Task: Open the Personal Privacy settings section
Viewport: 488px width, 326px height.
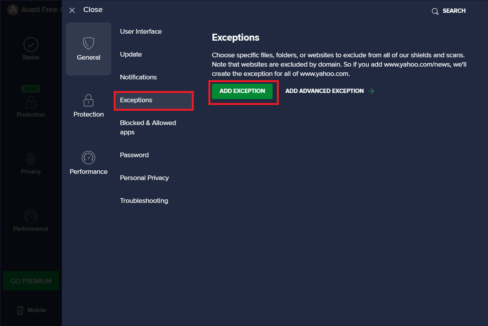Action: 144,178
